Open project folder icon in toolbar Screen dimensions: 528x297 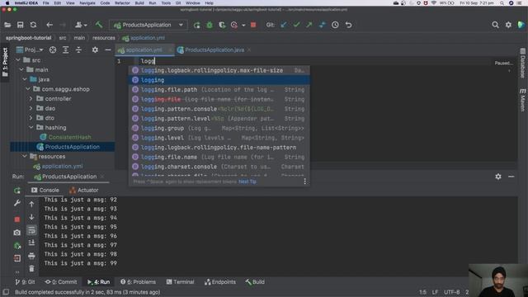tap(7, 25)
